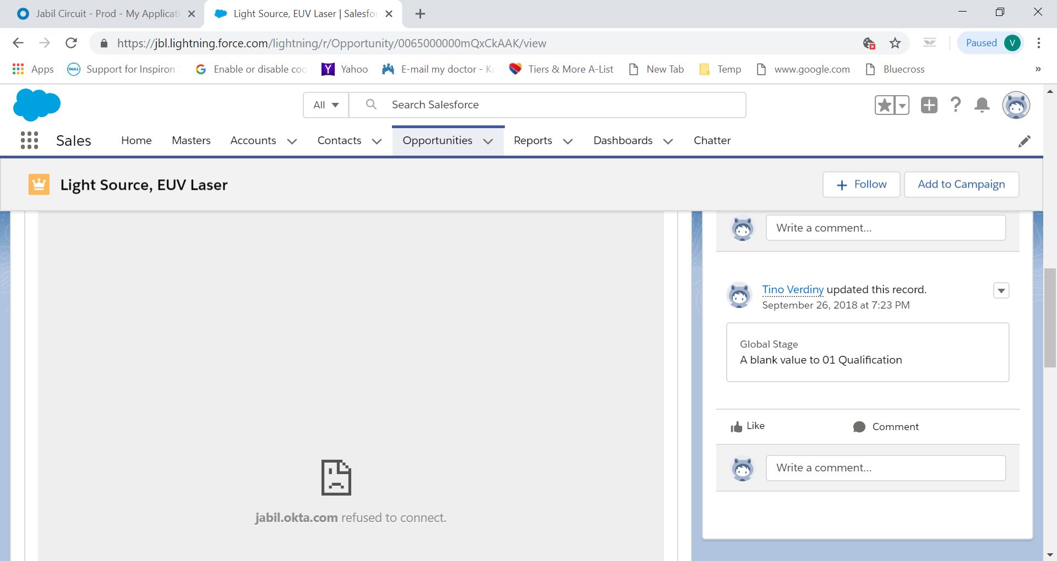Click the global actions plus icon
This screenshot has width=1057, height=561.
929,105
